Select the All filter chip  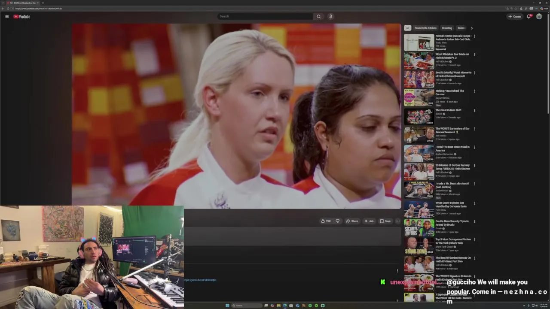pyautogui.click(x=407, y=28)
